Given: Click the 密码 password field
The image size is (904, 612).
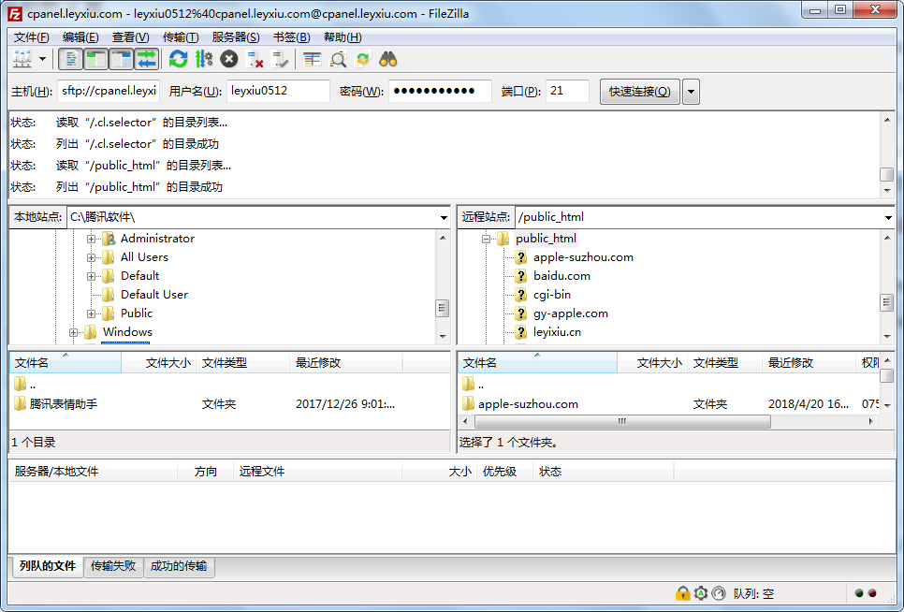Looking at the screenshot, I should [x=440, y=91].
